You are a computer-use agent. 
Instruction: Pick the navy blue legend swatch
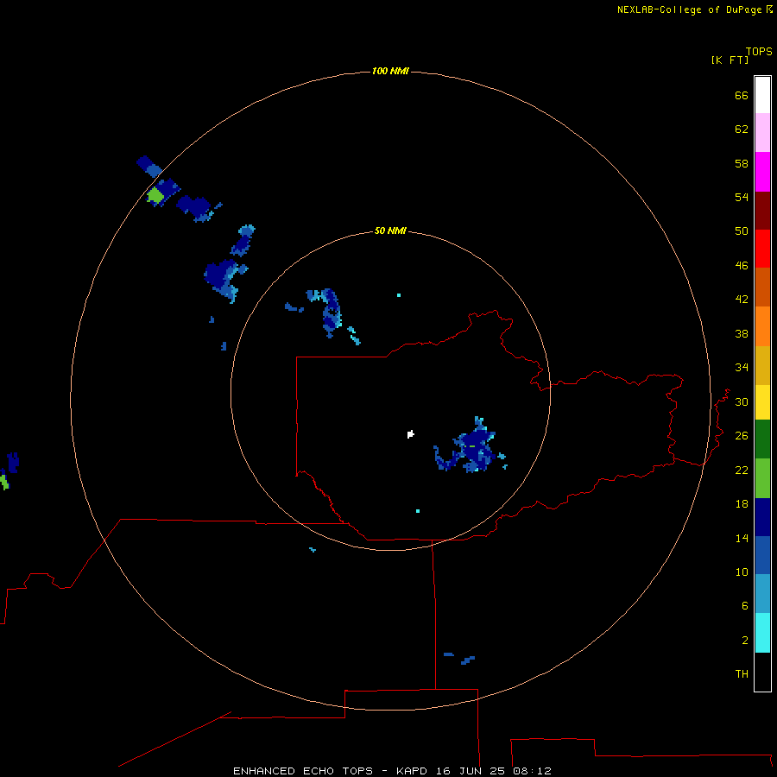(762, 517)
